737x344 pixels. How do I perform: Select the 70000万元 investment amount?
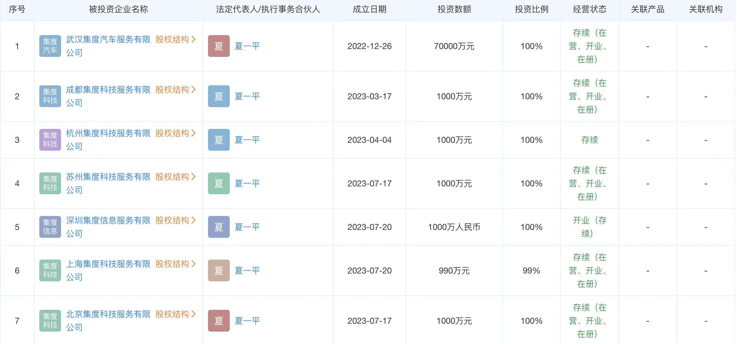(454, 46)
